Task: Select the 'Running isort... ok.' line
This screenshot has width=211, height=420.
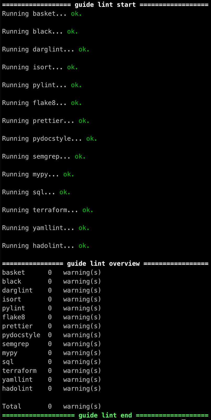Action: [40, 67]
